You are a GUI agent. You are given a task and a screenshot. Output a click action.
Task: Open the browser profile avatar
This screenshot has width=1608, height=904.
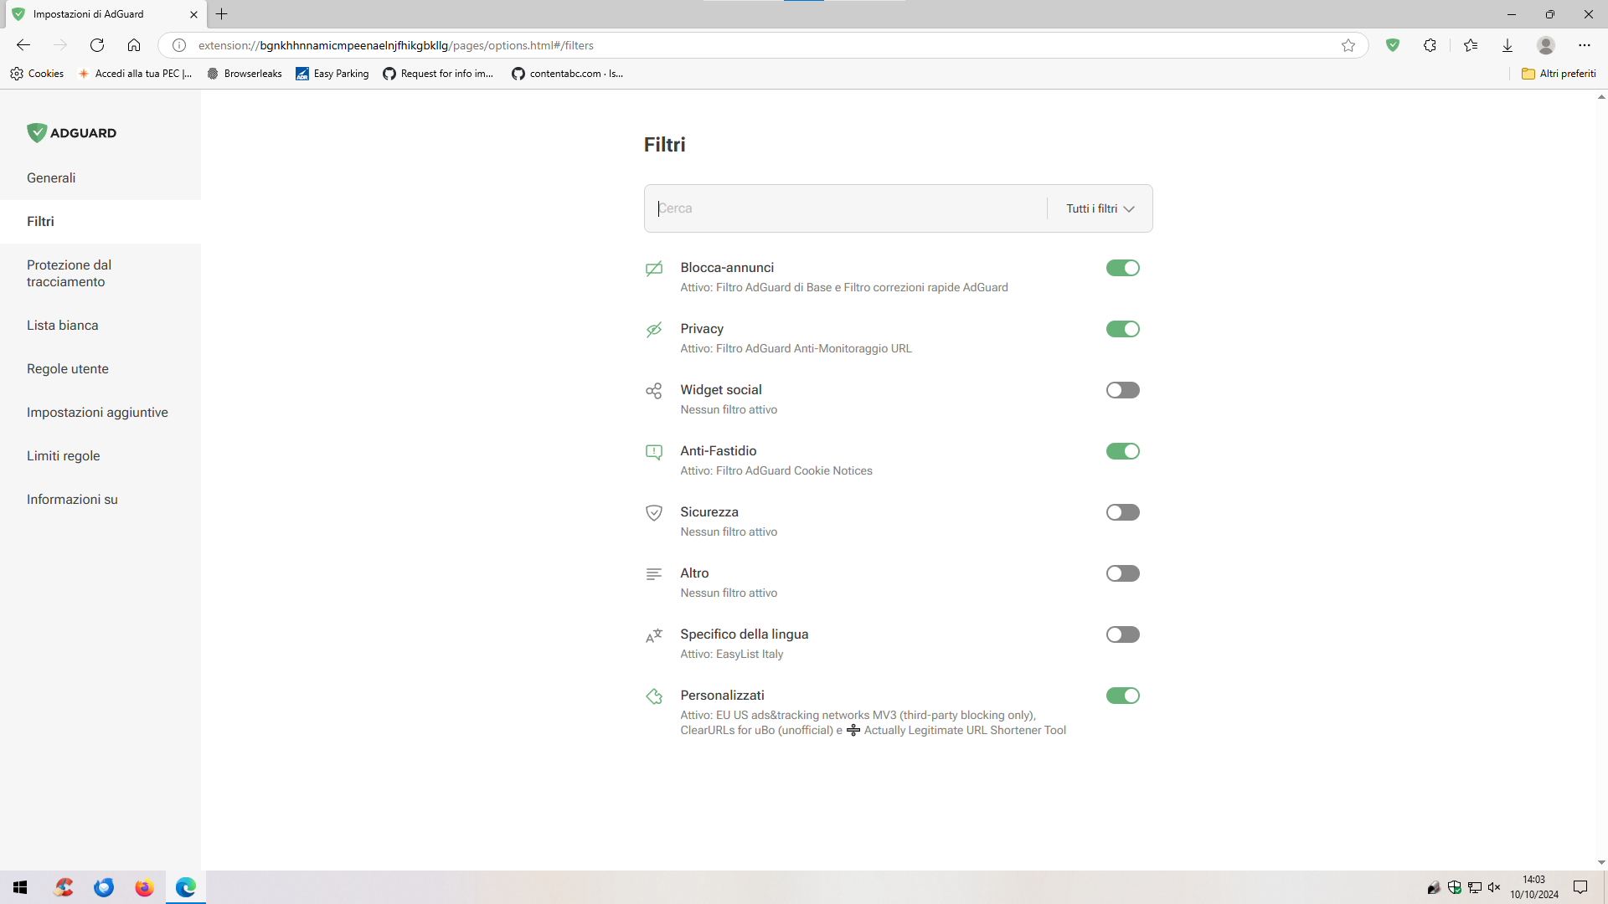click(x=1546, y=45)
